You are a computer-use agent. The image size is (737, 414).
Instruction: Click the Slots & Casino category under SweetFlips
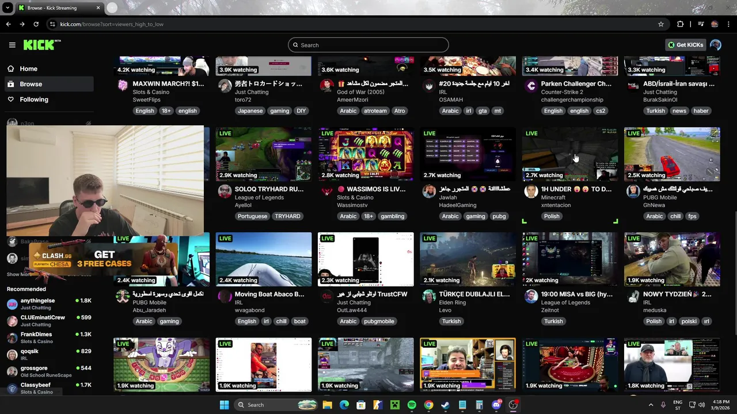click(x=151, y=92)
